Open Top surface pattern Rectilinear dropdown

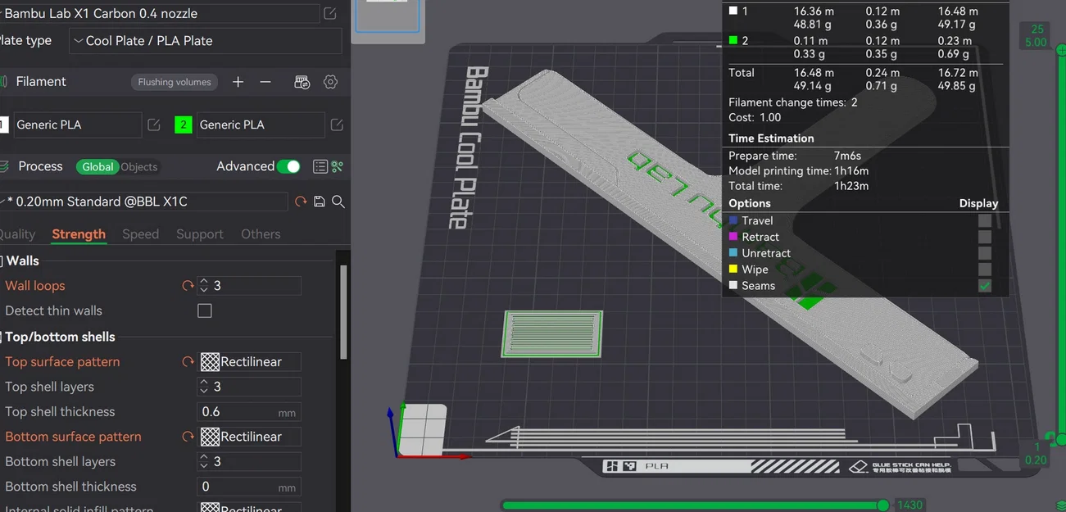point(250,361)
